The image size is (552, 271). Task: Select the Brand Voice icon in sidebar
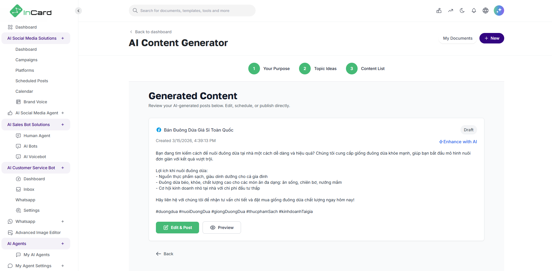point(18,102)
